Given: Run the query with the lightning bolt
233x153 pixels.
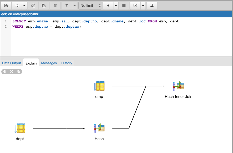Looking at the screenshot, I should 108,6.
